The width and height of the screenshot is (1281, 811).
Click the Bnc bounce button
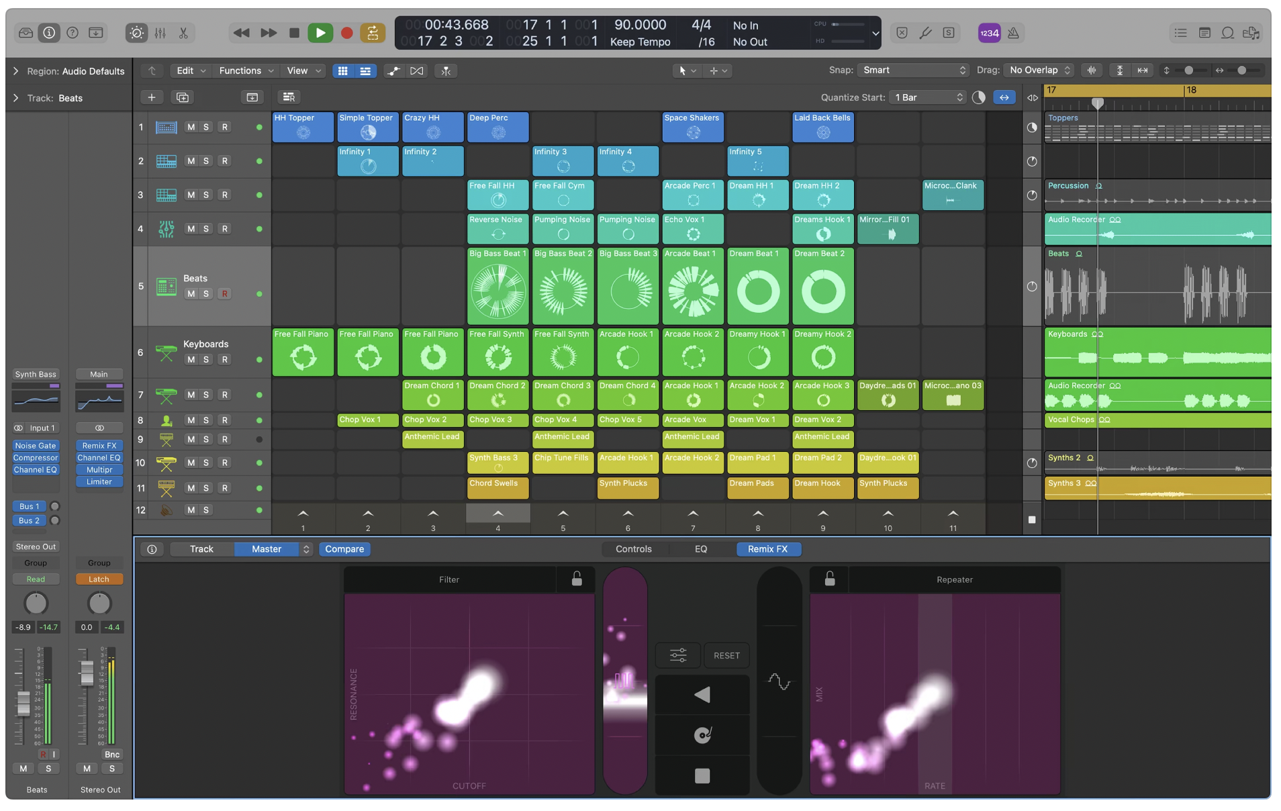coord(112,755)
